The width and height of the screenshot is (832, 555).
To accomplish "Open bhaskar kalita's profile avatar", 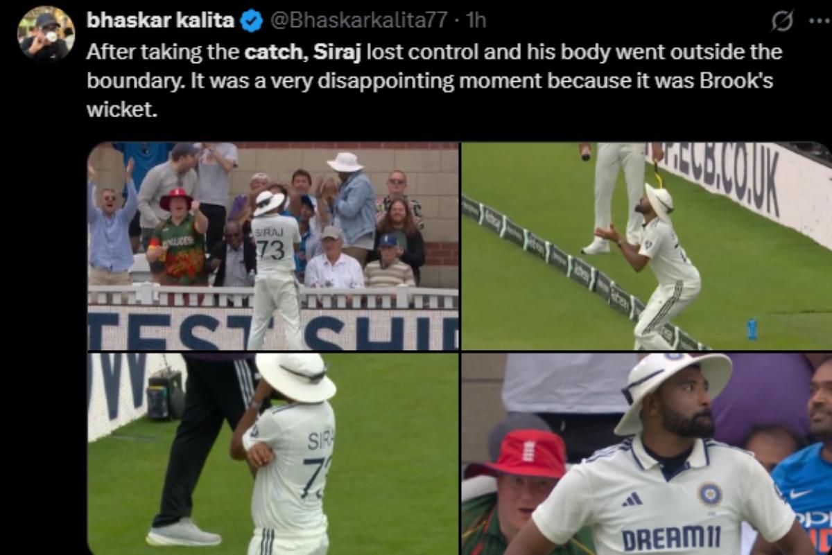I will (x=46, y=34).
